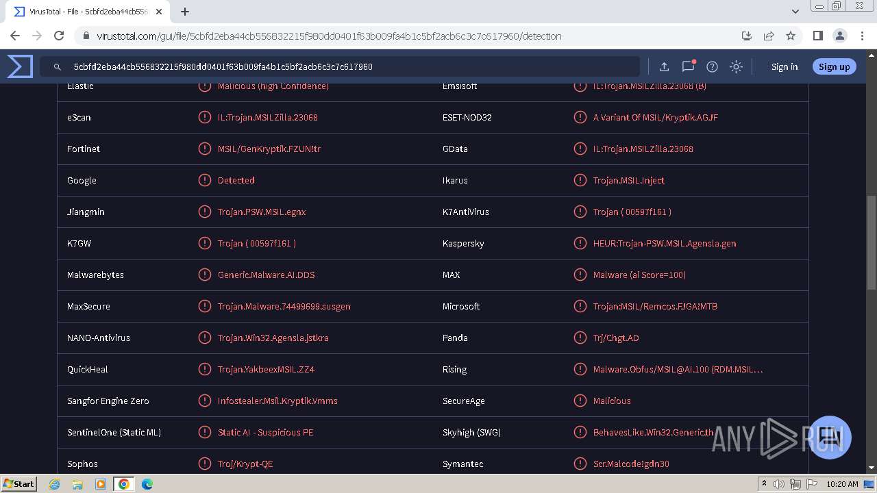
Task: Open File Explorer from the taskbar
Action: tap(77, 484)
